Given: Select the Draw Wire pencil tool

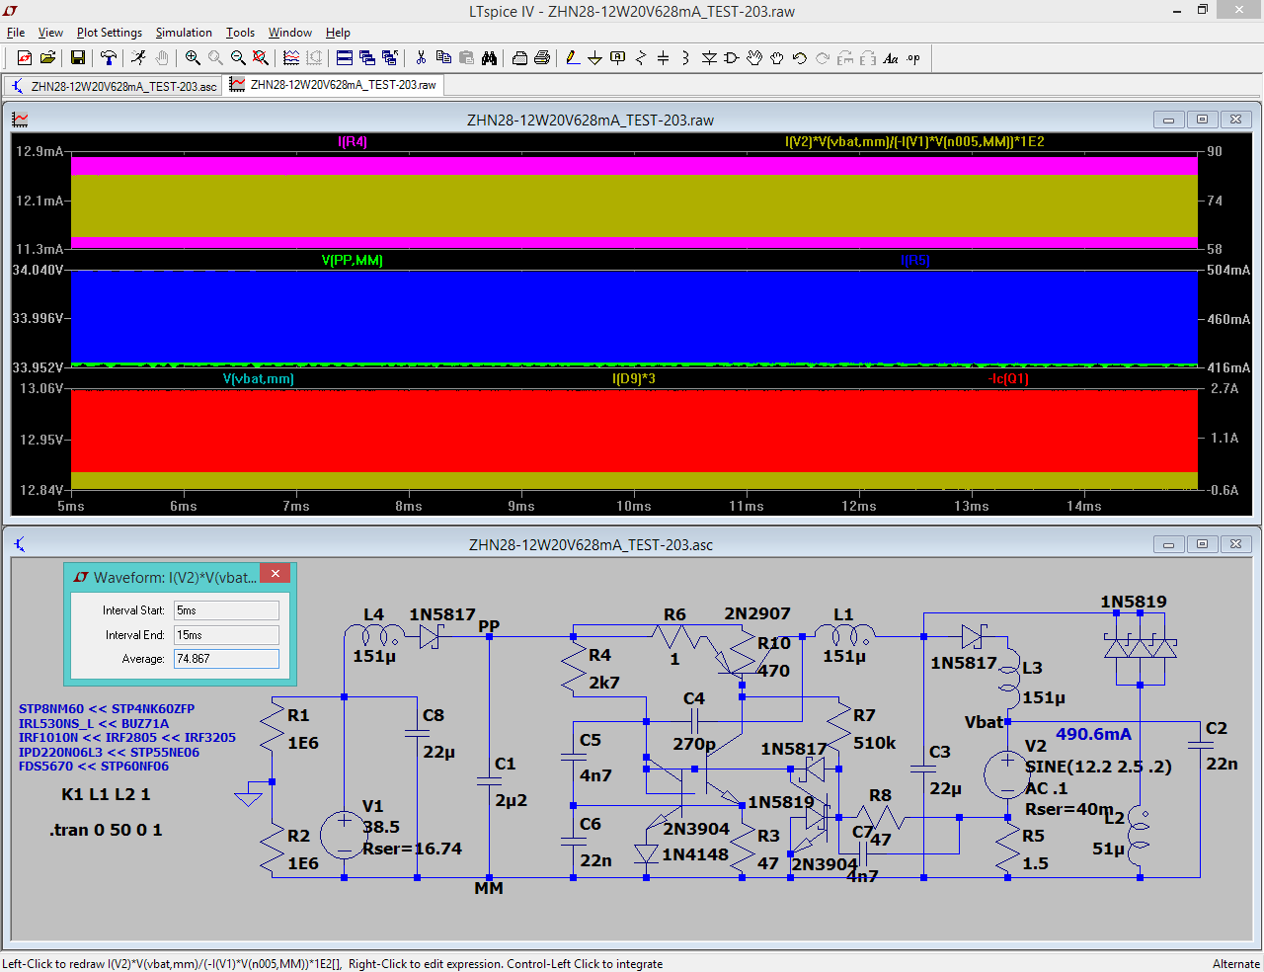Looking at the screenshot, I should coord(573,58).
